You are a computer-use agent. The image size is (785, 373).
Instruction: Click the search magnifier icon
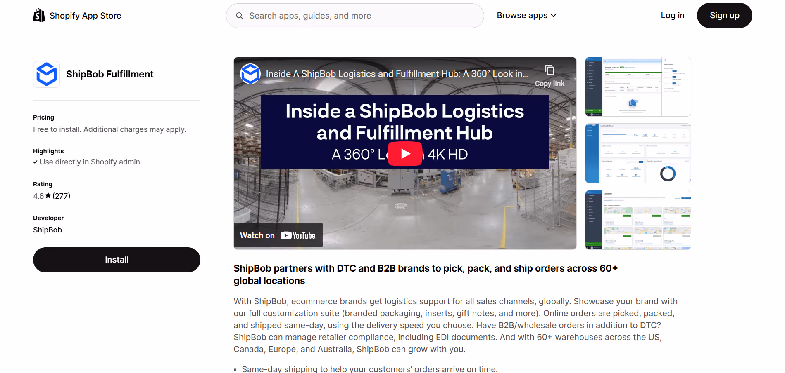[x=239, y=16]
